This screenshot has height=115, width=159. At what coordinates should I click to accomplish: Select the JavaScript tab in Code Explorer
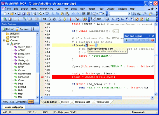coord(21,102)
